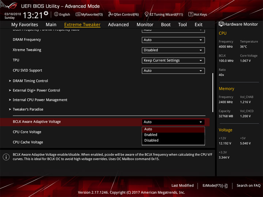Select Xtreme Tweaking row label
Viewport: 263px width, 197px height.
pyautogui.click(x=27, y=50)
